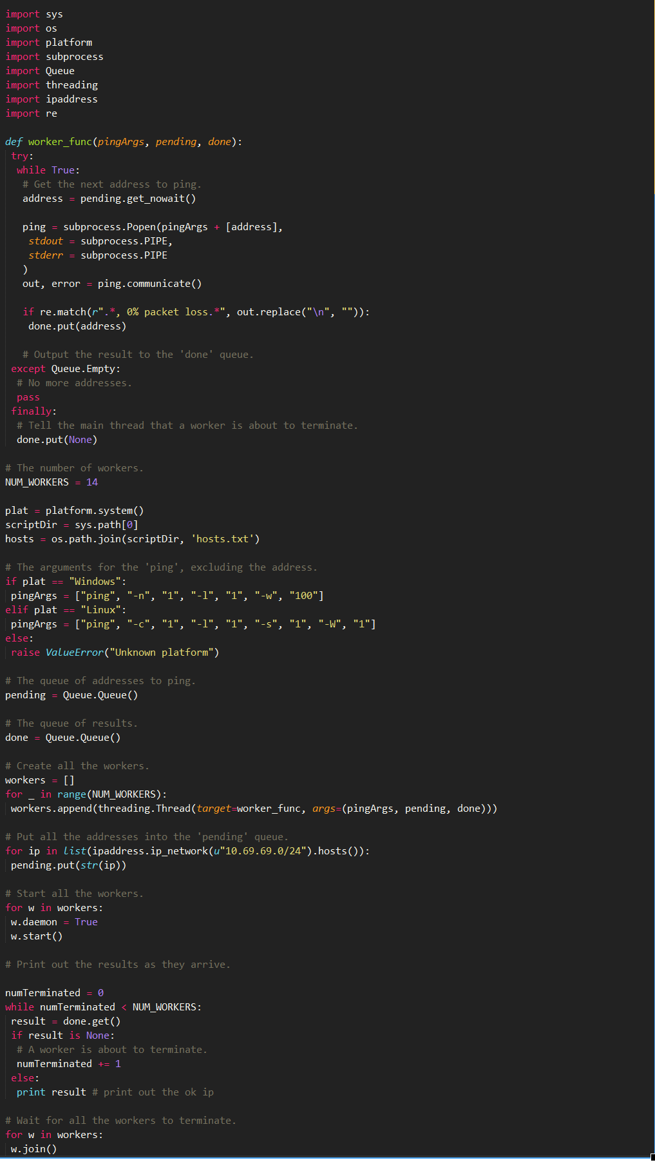Click the 'NUM_WORKERS = 14' line
The image size is (655, 1169).
52,482
